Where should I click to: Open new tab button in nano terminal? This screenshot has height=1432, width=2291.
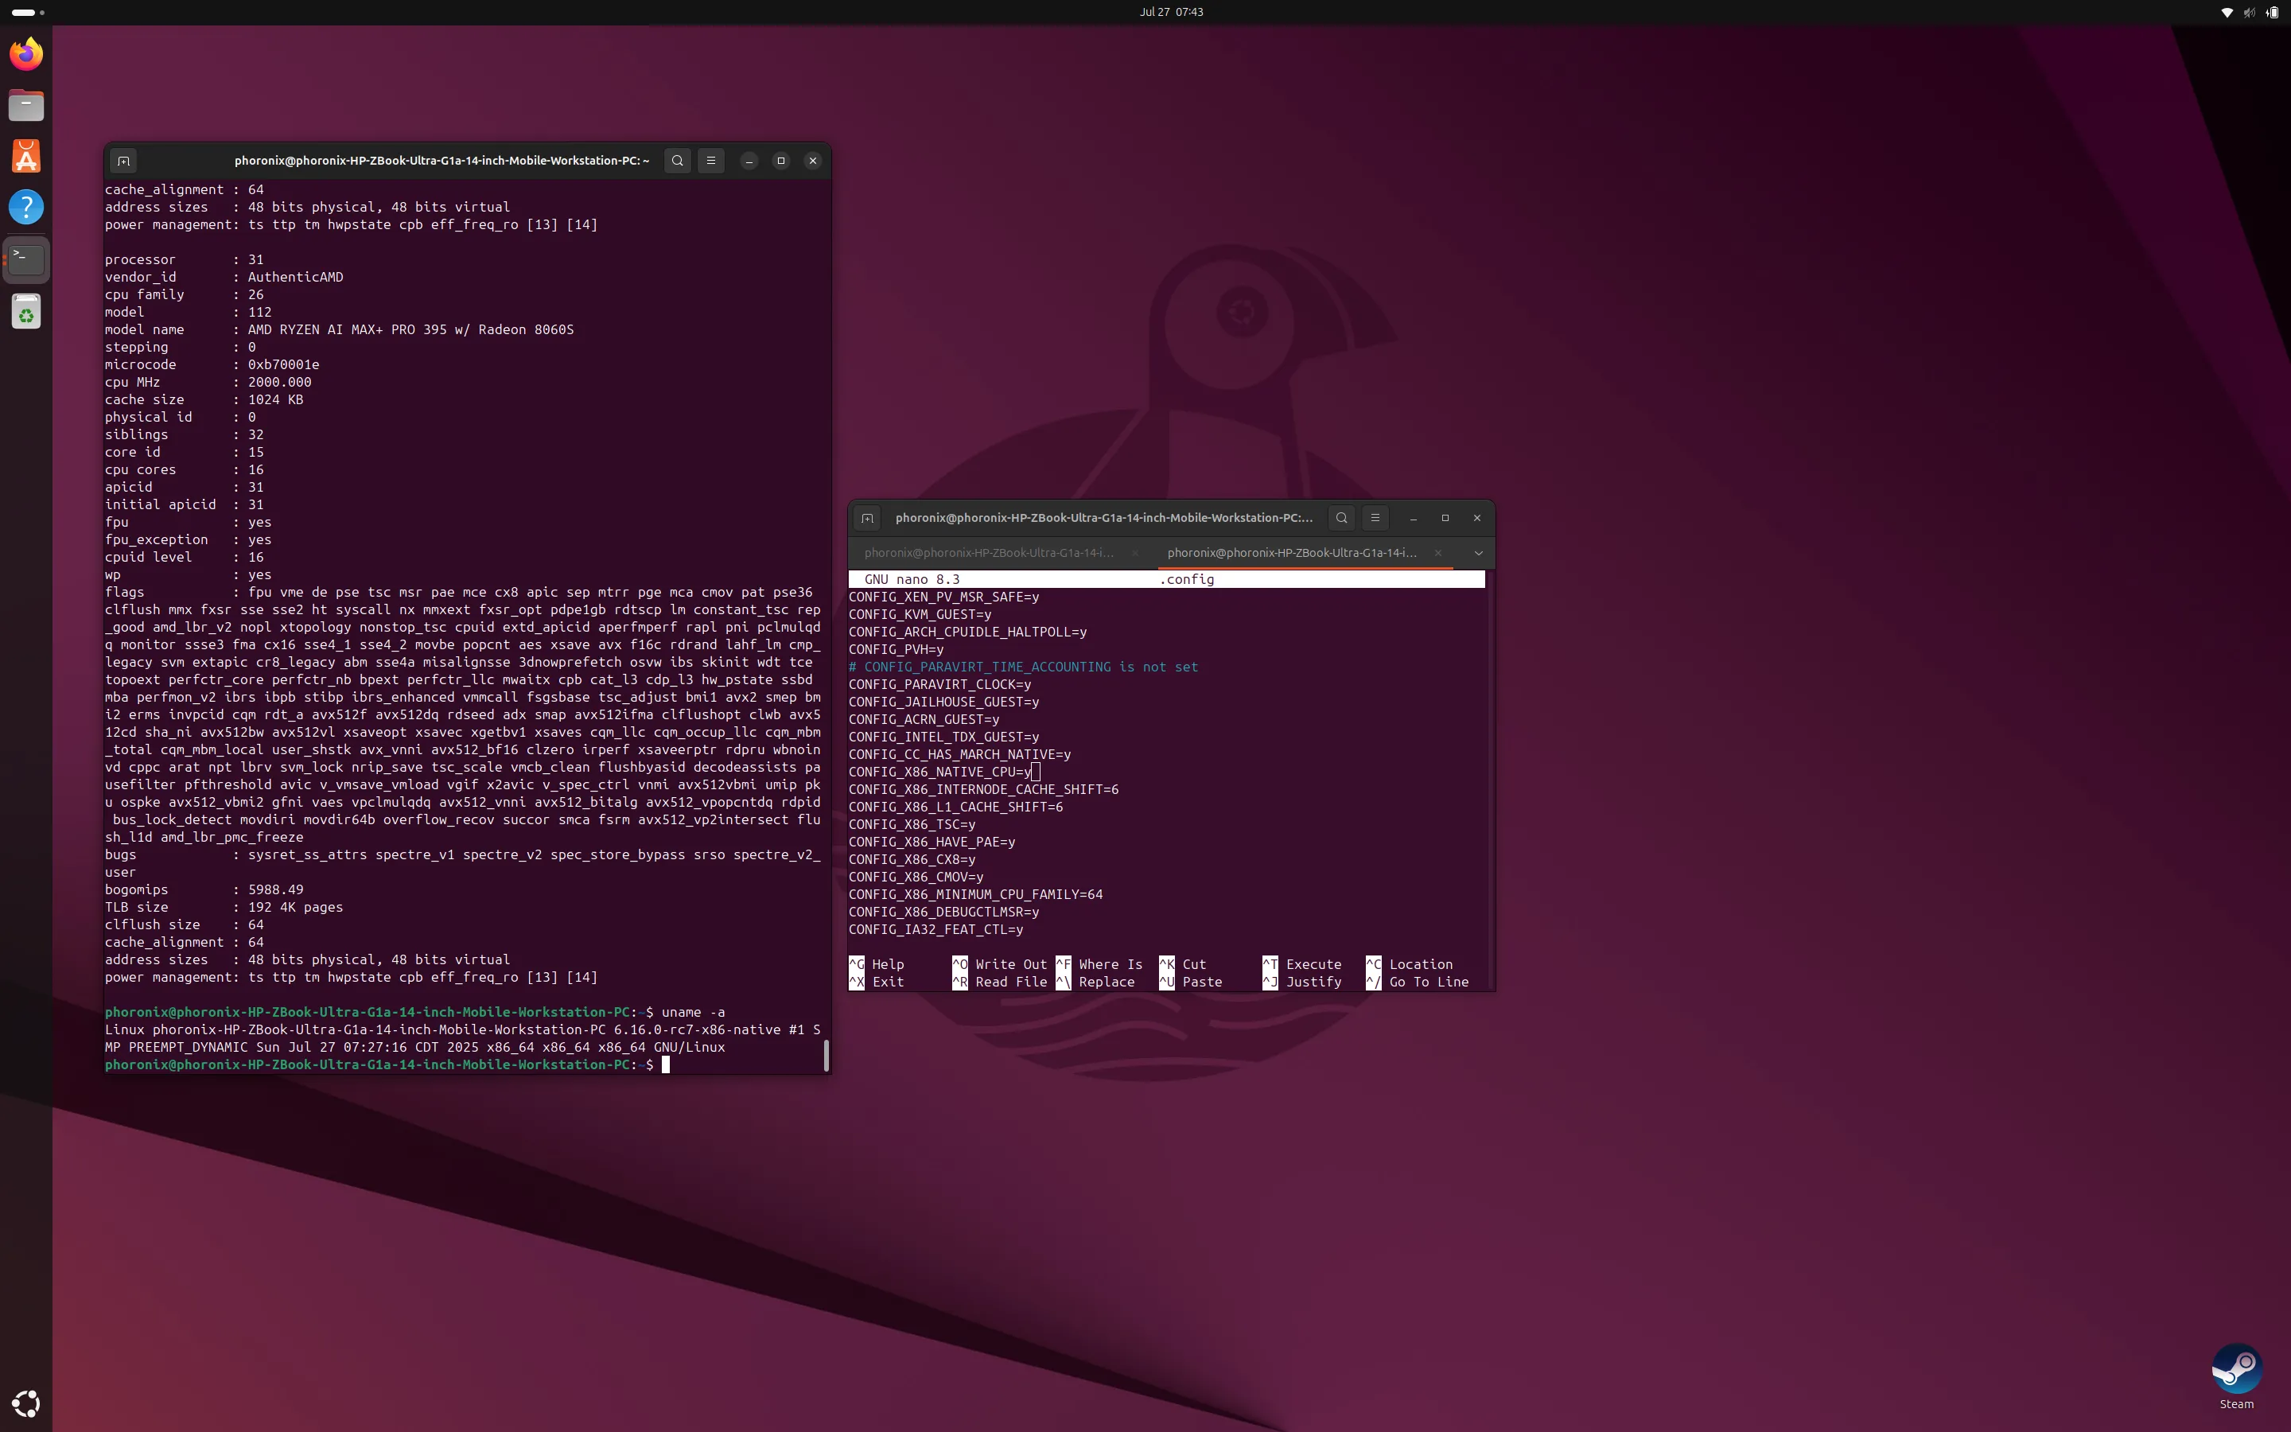click(866, 518)
